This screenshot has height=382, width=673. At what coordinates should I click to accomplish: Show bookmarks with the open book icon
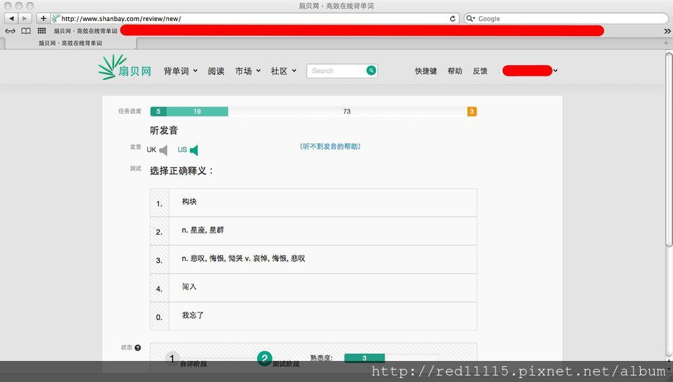[x=26, y=31]
